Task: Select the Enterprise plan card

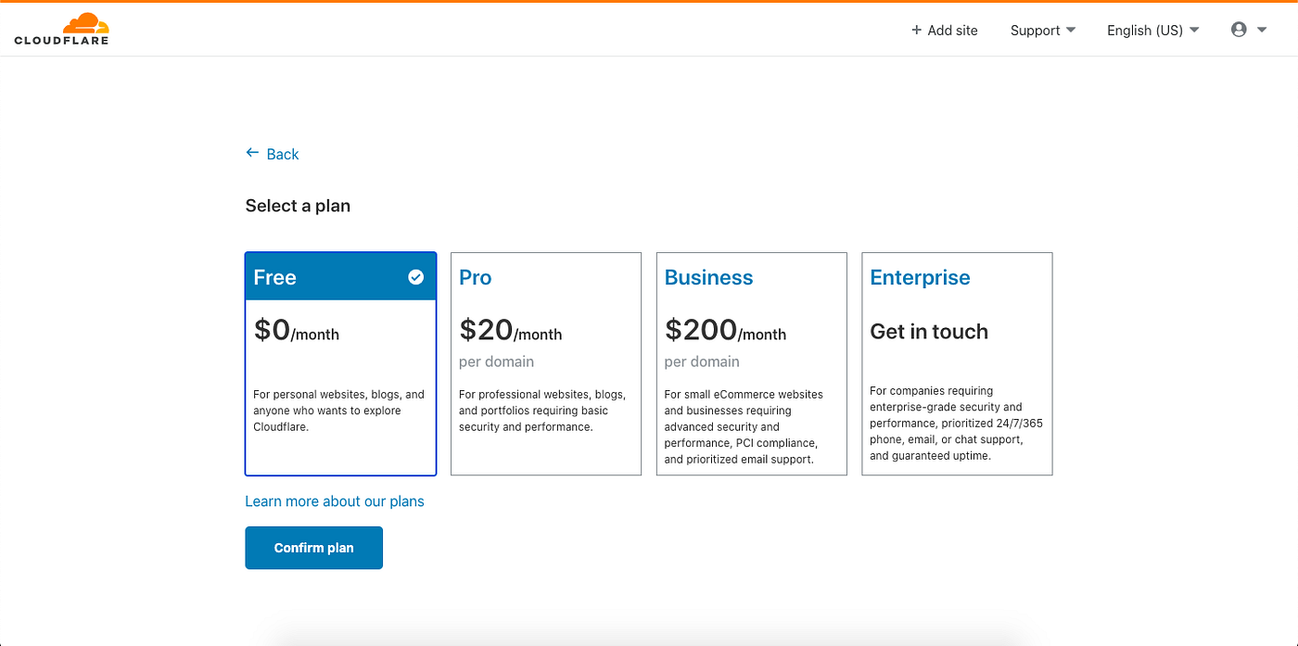Action: pos(957,363)
